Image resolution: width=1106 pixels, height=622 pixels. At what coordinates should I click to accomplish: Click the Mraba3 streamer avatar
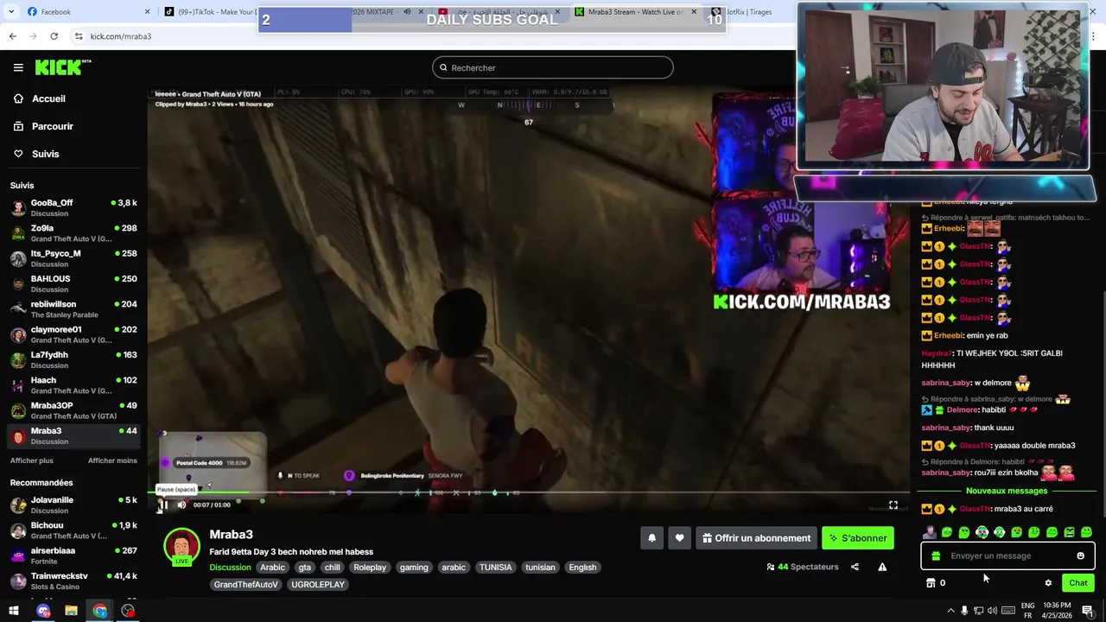click(181, 546)
